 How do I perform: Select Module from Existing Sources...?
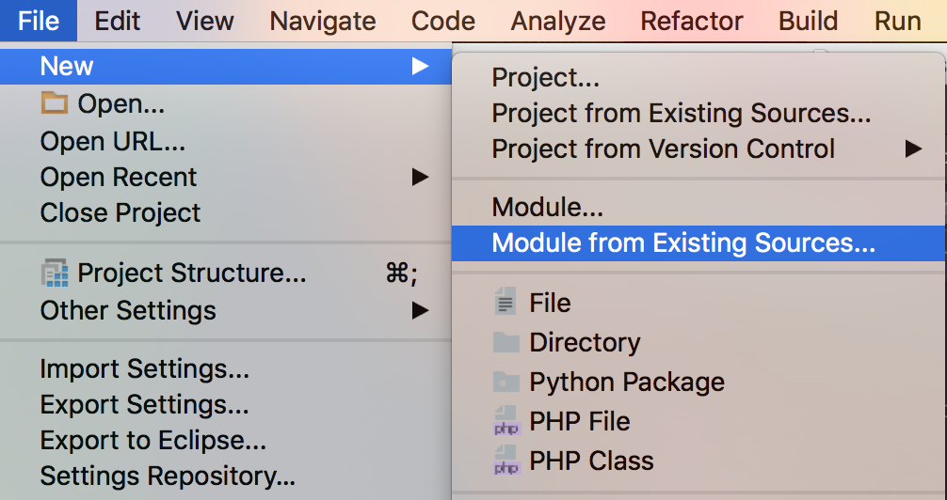683,243
